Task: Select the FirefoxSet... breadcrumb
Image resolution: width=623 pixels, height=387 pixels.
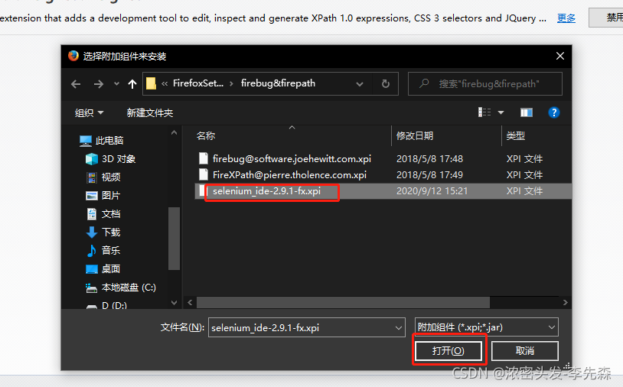Action: click(198, 83)
